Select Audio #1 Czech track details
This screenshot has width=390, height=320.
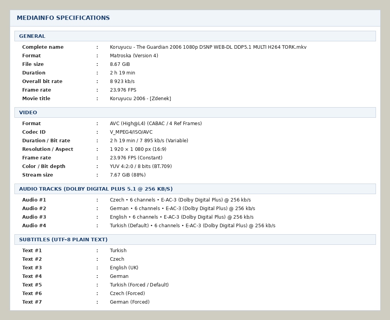click(180, 200)
